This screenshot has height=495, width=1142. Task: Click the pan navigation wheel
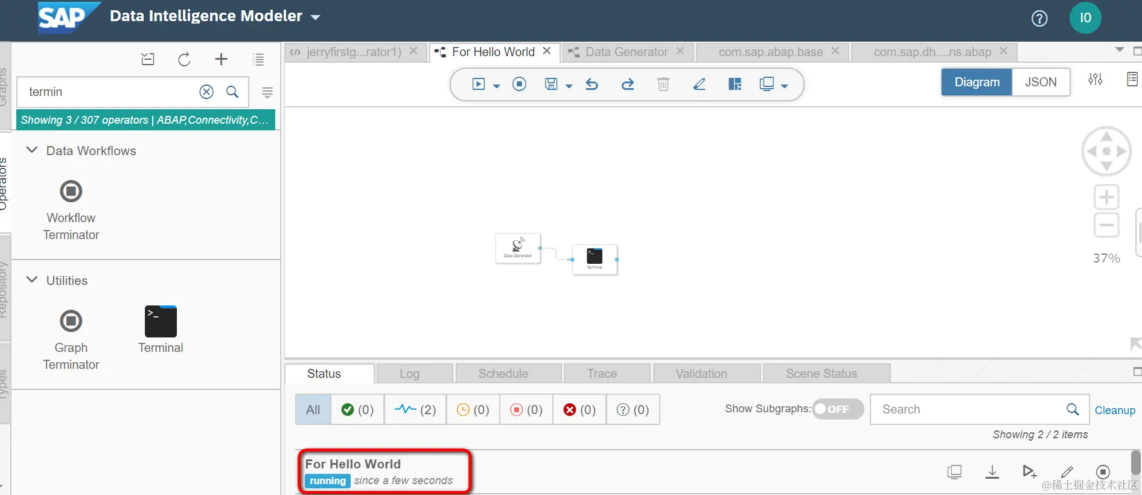coord(1106,151)
